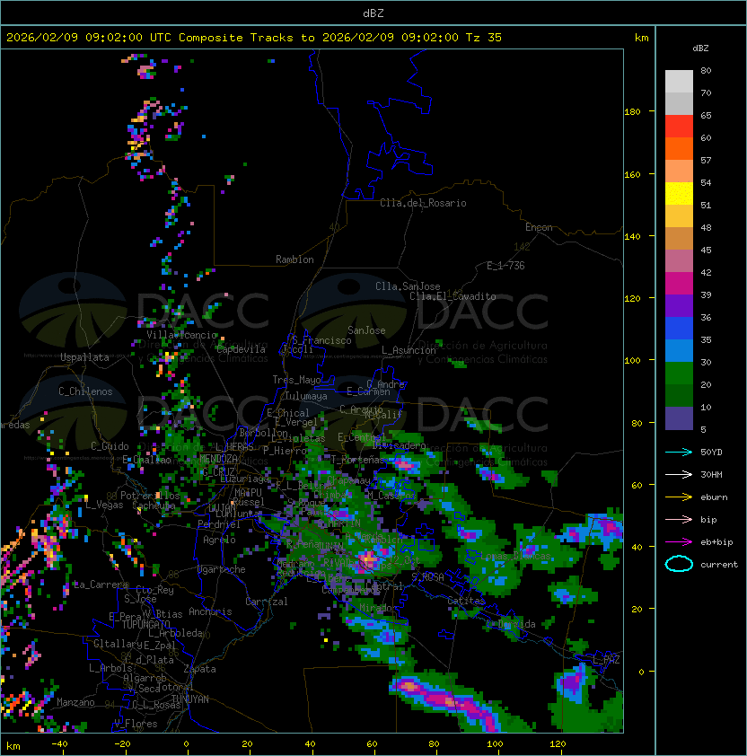The width and height of the screenshot is (747, 756).
Task: Select the Uspallata label on the map
Action: click(x=84, y=357)
